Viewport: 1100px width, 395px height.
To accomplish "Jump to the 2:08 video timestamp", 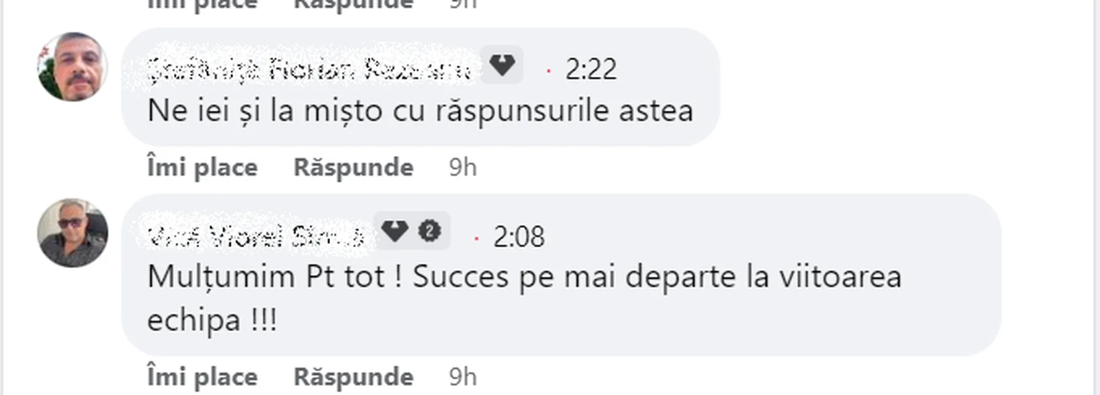I will click(x=518, y=237).
